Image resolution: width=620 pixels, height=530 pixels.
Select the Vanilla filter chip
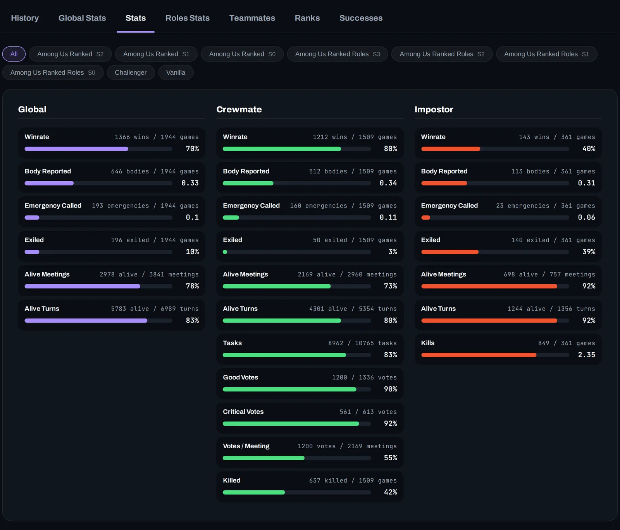[x=176, y=73]
